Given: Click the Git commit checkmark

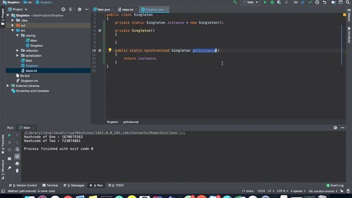Looking at the screenshot, I should (310, 2).
